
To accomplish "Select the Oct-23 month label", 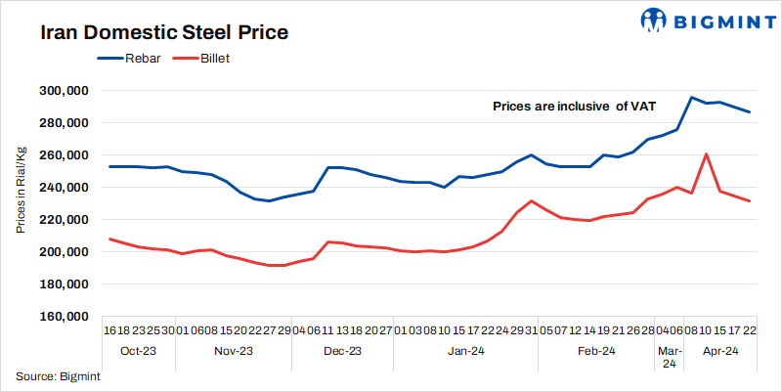I will point(139,351).
